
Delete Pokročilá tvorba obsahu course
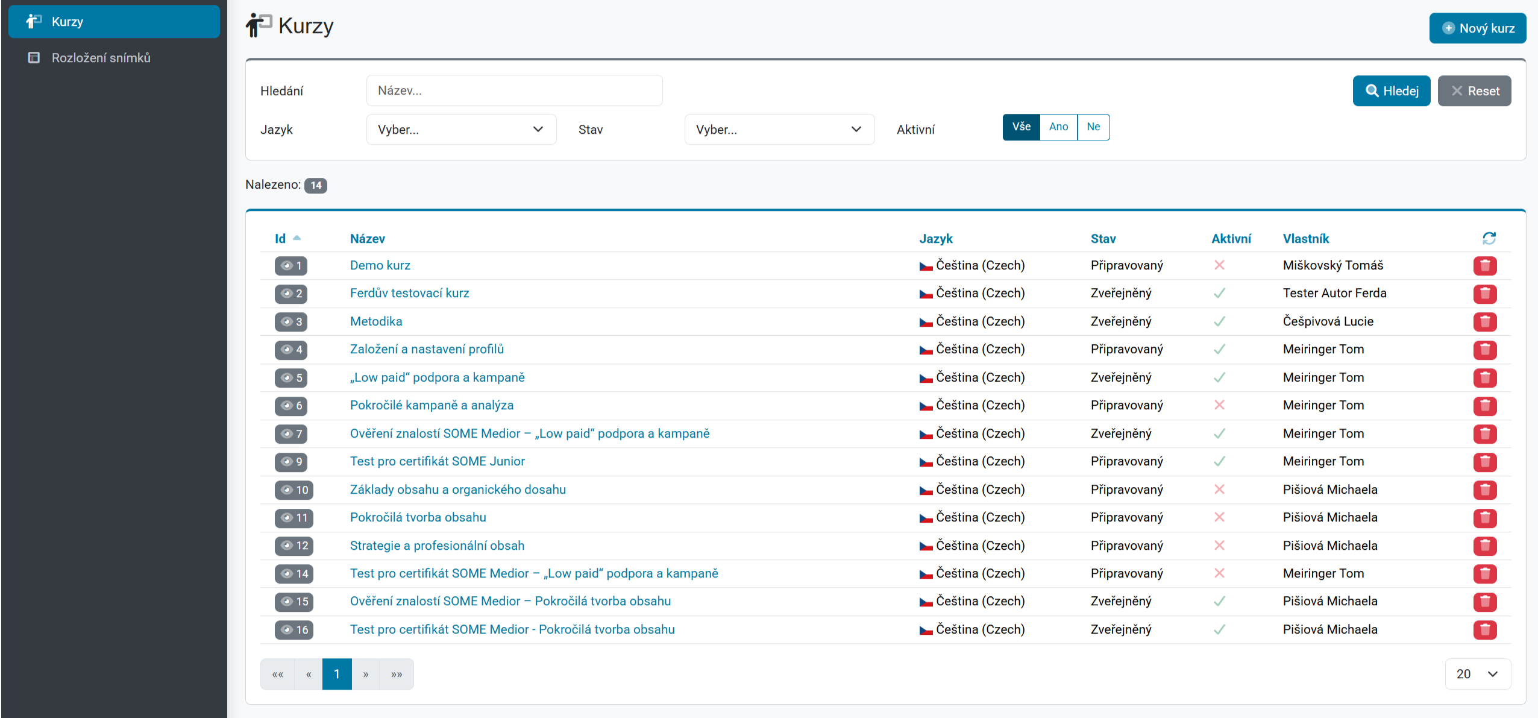[1485, 518]
